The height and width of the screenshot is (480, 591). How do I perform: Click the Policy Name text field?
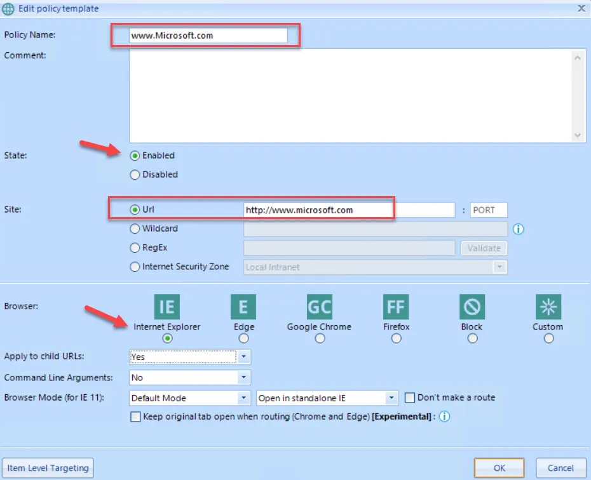pos(208,36)
